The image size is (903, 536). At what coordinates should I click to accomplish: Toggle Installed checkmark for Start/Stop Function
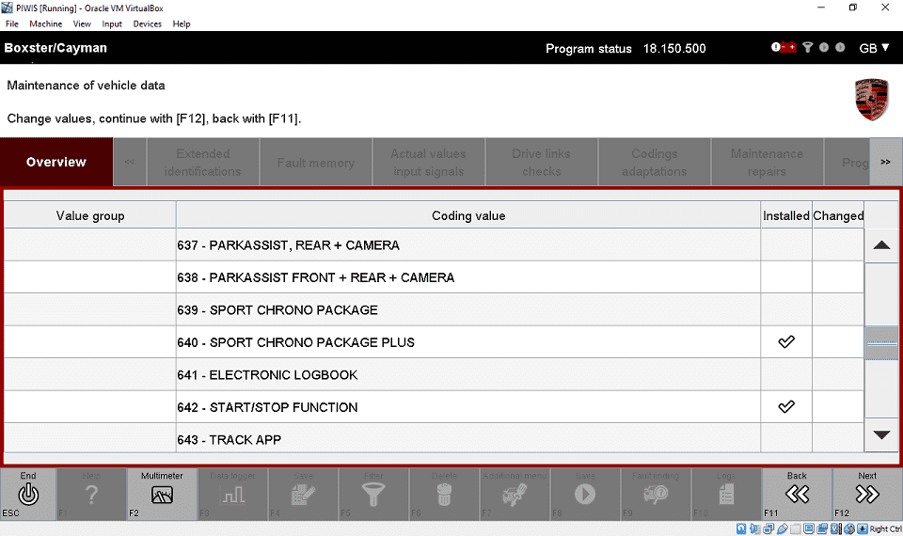(786, 407)
